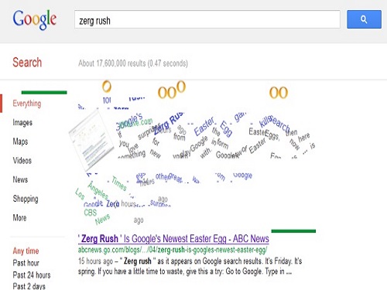Expand the More search categories
This screenshot has width=387, height=290.
click(x=19, y=218)
